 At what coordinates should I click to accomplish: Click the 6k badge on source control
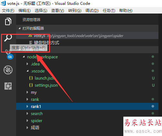tap(10, 57)
